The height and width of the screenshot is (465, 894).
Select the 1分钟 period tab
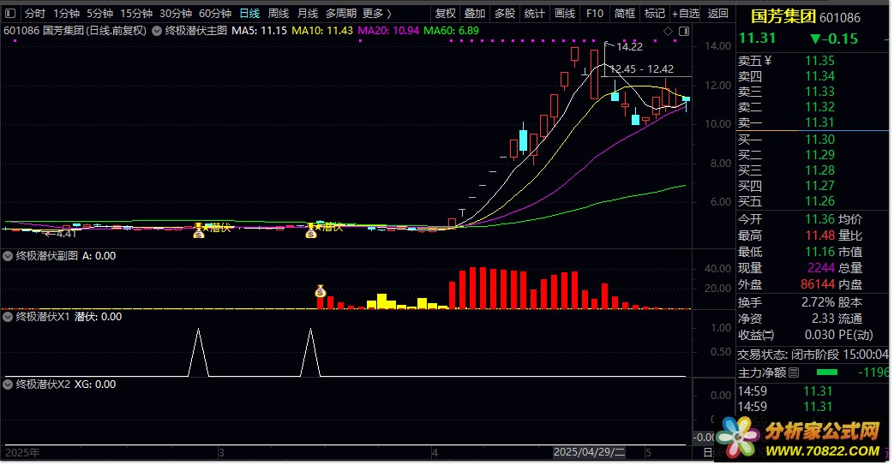(67, 13)
